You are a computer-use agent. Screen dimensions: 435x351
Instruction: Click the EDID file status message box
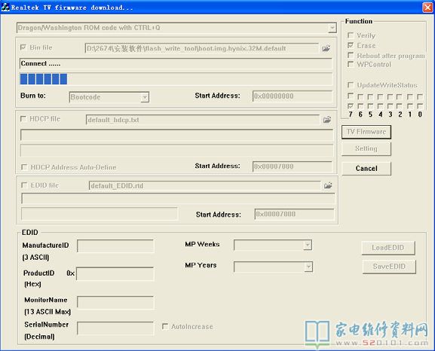[178, 199]
